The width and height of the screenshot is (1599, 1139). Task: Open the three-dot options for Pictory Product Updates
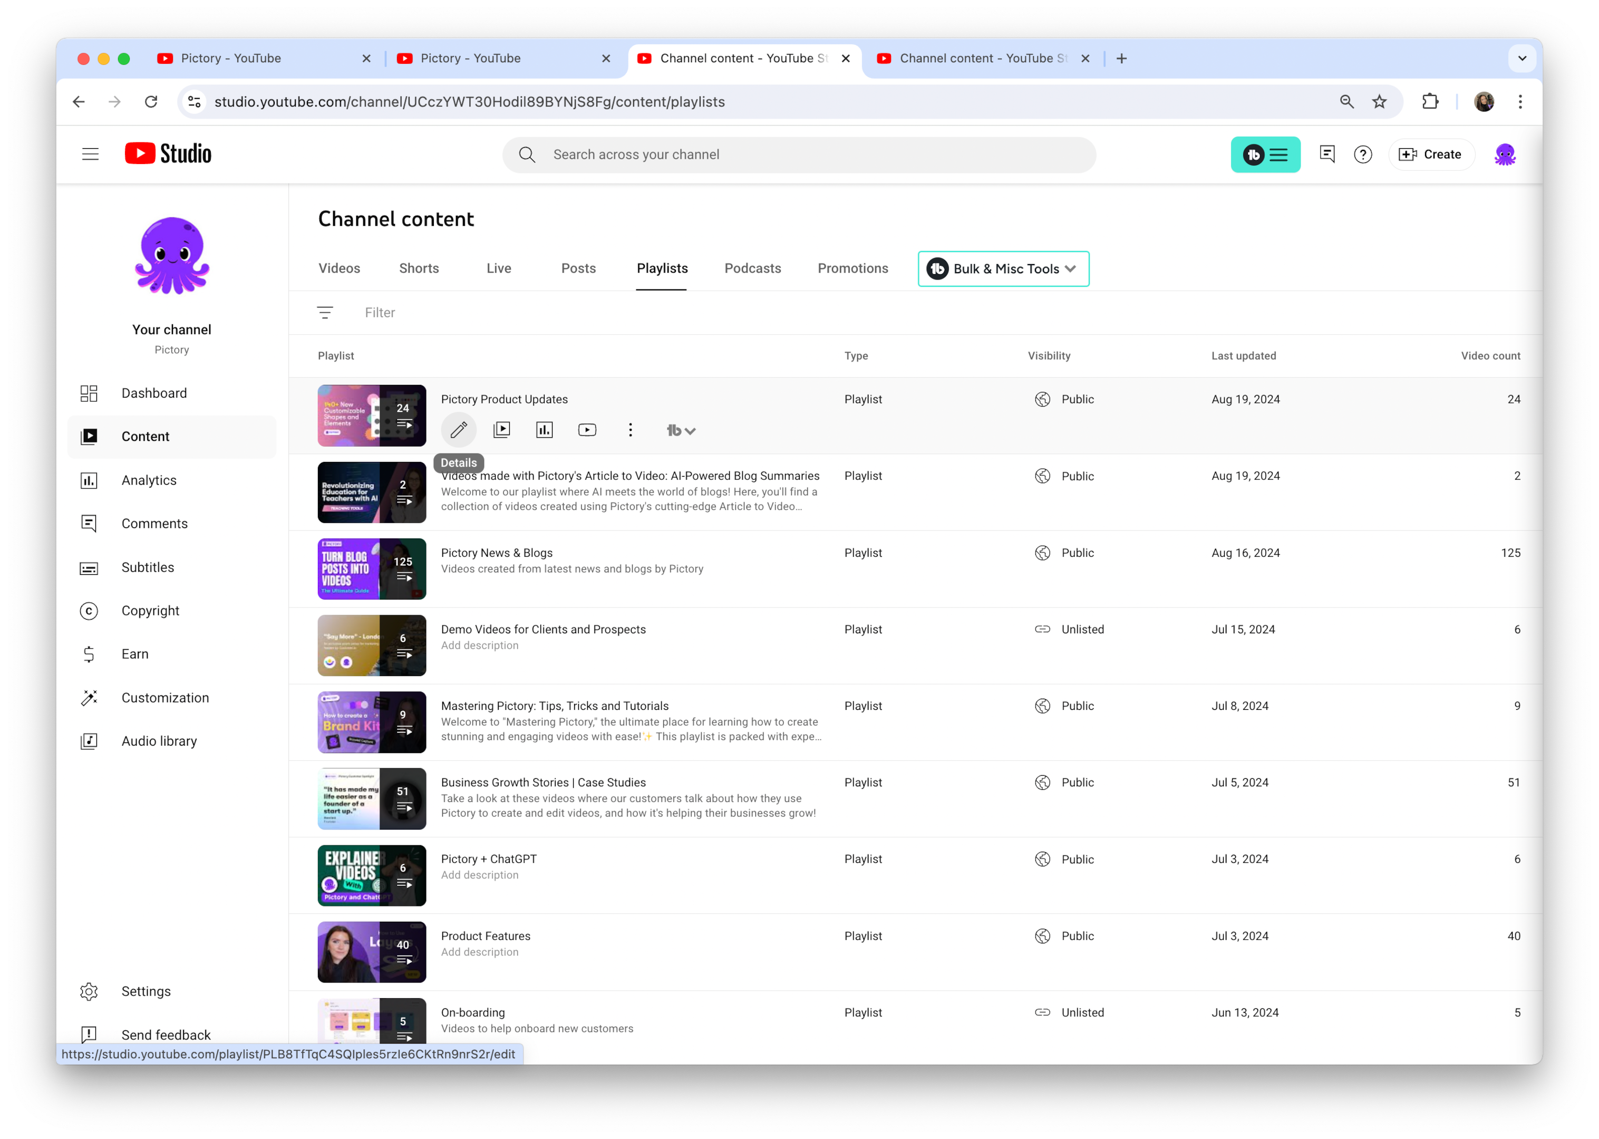pos(630,430)
